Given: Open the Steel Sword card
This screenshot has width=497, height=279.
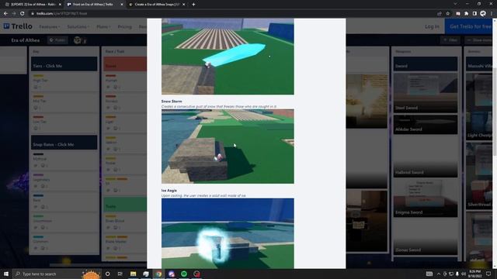Looking at the screenshot, I should [426, 92].
